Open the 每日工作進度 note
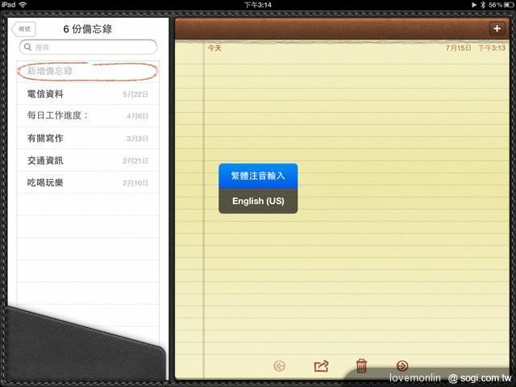 click(x=88, y=116)
